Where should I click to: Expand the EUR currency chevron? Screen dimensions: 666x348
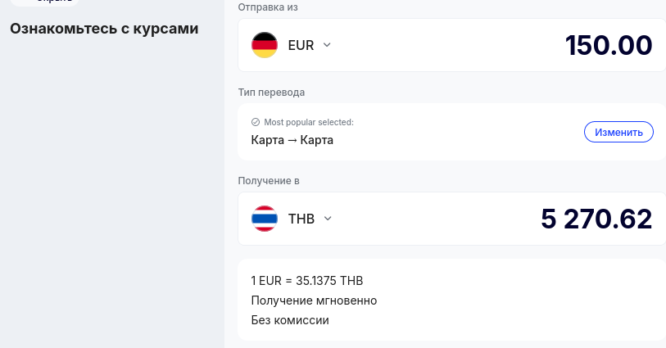tap(327, 45)
